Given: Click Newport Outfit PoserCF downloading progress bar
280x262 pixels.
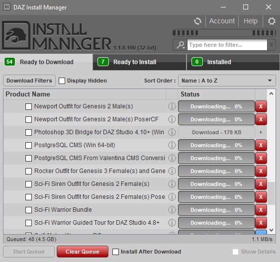Looking at the screenshot, I should 216,119.
